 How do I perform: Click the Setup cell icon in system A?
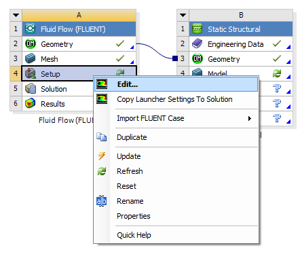click(x=31, y=73)
